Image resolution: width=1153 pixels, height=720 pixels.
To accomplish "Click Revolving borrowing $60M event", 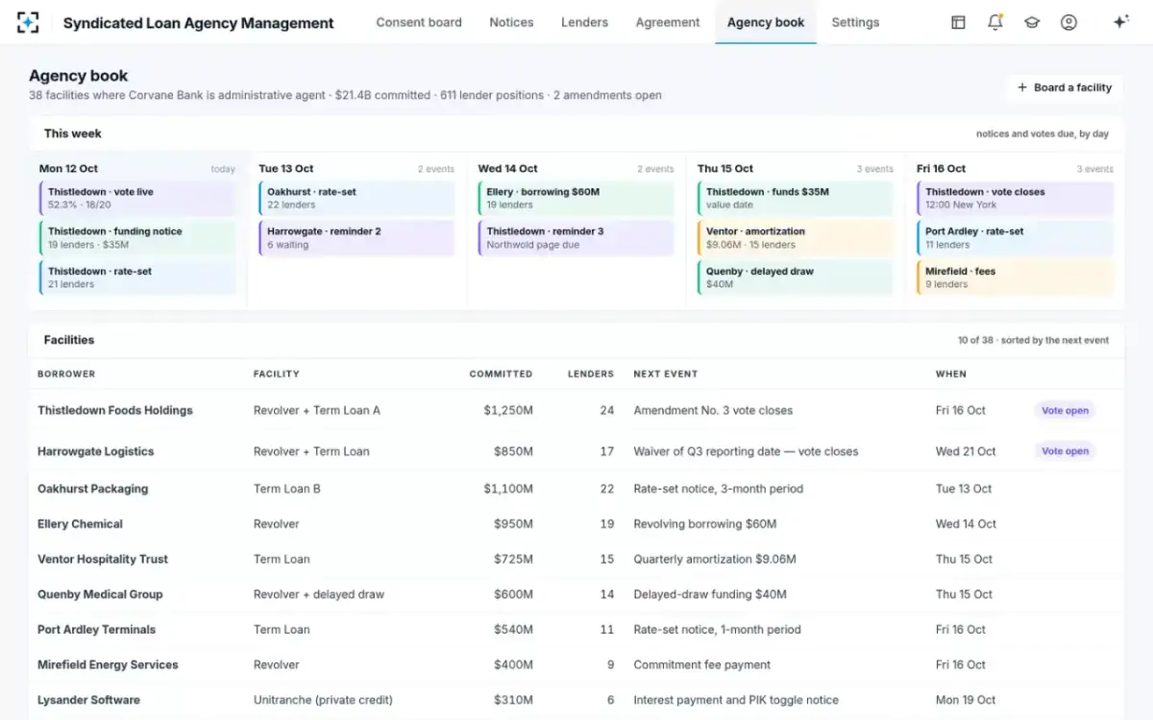I will pyautogui.click(x=704, y=524).
